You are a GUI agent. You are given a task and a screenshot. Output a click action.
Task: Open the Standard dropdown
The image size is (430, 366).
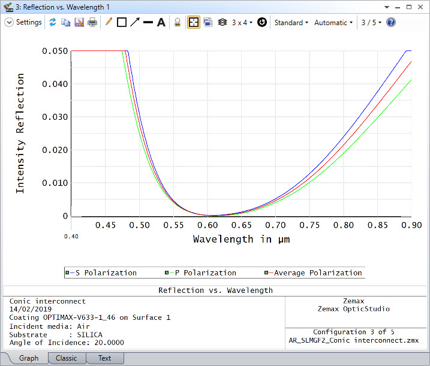(x=291, y=23)
